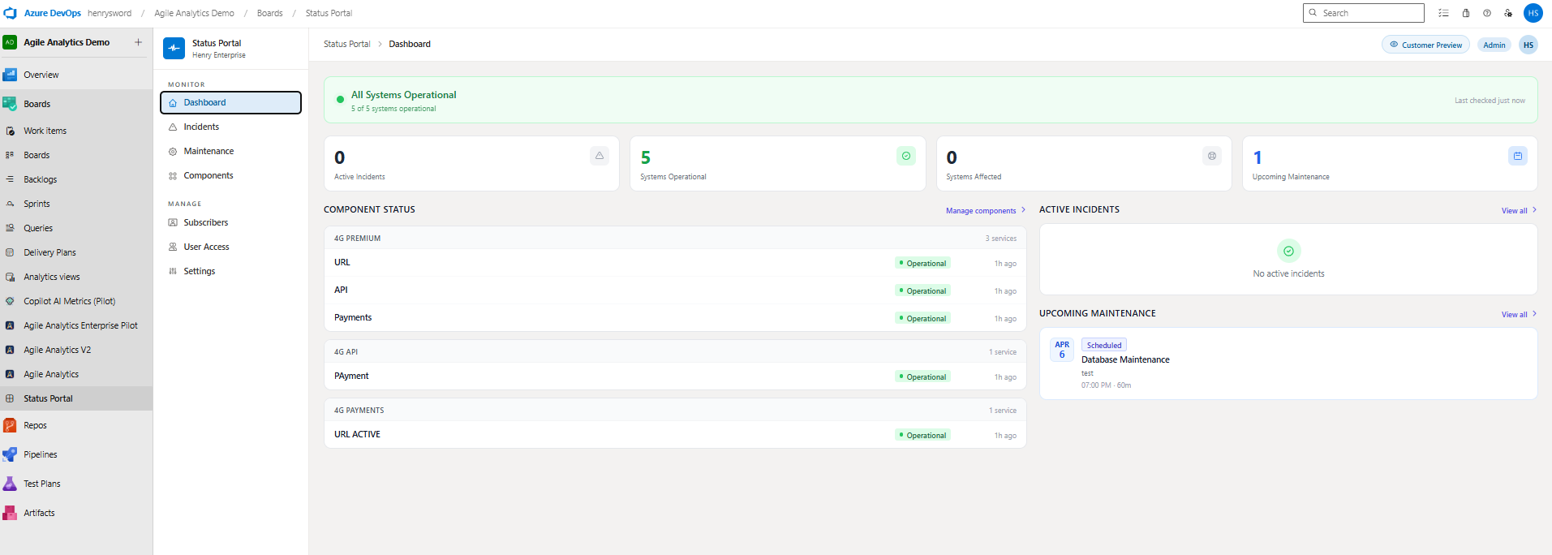Open Components in the Monitor menu

point(230,175)
